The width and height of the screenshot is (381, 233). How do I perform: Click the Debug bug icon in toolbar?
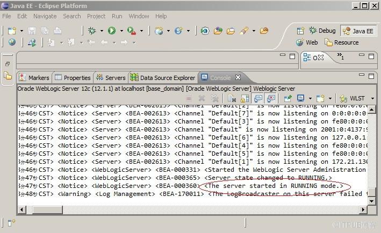[92, 31]
